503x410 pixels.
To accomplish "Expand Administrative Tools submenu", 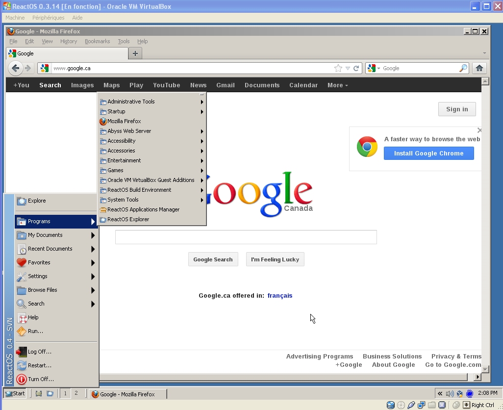I will (x=152, y=102).
